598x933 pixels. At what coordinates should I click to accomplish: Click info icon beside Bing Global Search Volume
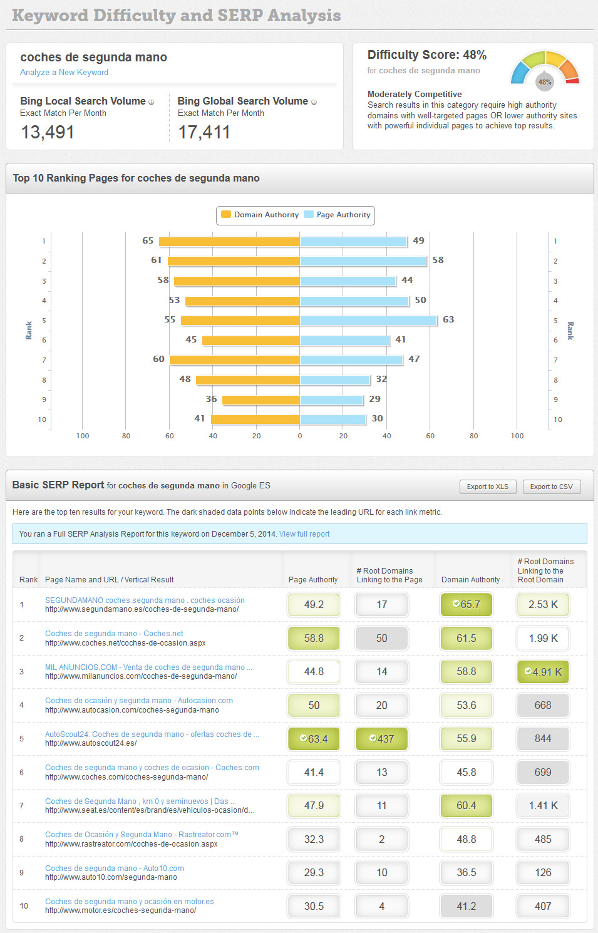pyautogui.click(x=314, y=102)
